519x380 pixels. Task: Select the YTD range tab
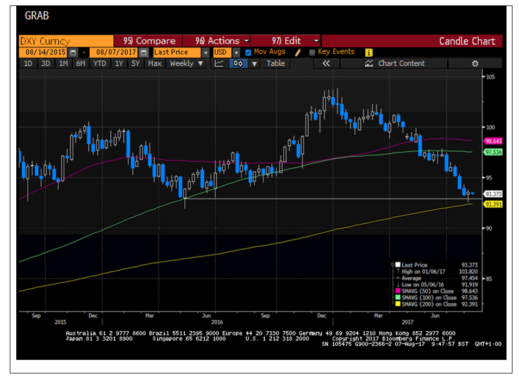99,64
